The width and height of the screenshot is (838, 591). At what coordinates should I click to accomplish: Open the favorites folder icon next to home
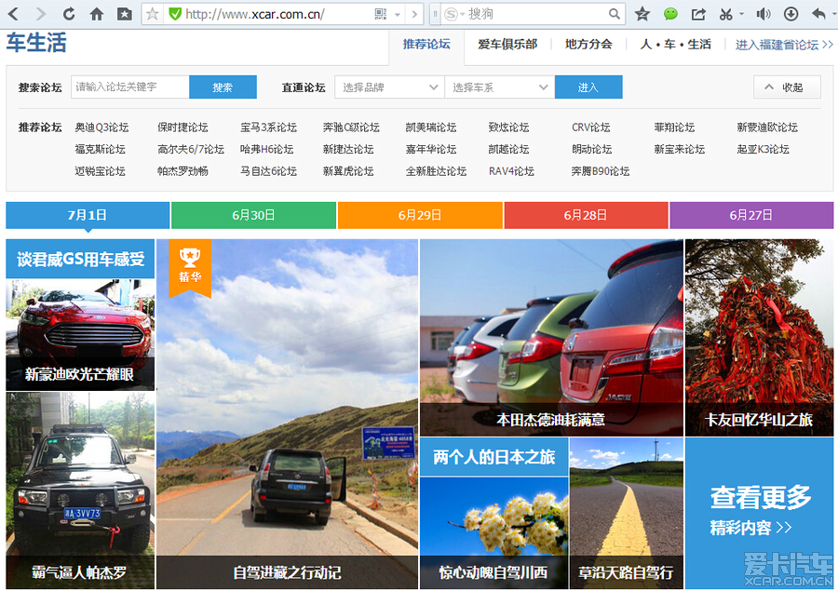click(x=125, y=14)
